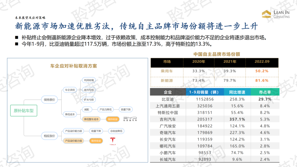Click the red Tesla logo
Viewport: 297px width, 167px height.
pos(113,141)
